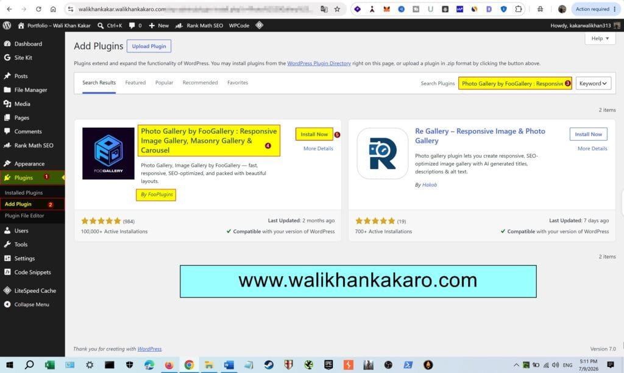The width and height of the screenshot is (624, 373).
Task: Open Plugins menu in sidebar
Action: (x=32, y=178)
